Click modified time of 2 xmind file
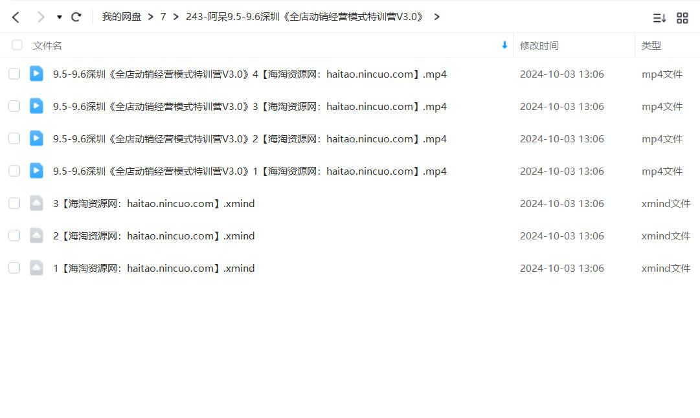The width and height of the screenshot is (700, 418). 561,236
